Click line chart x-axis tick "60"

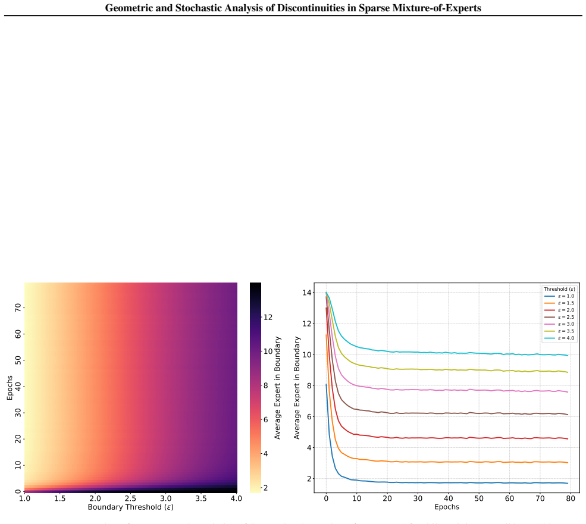[x=509, y=498]
